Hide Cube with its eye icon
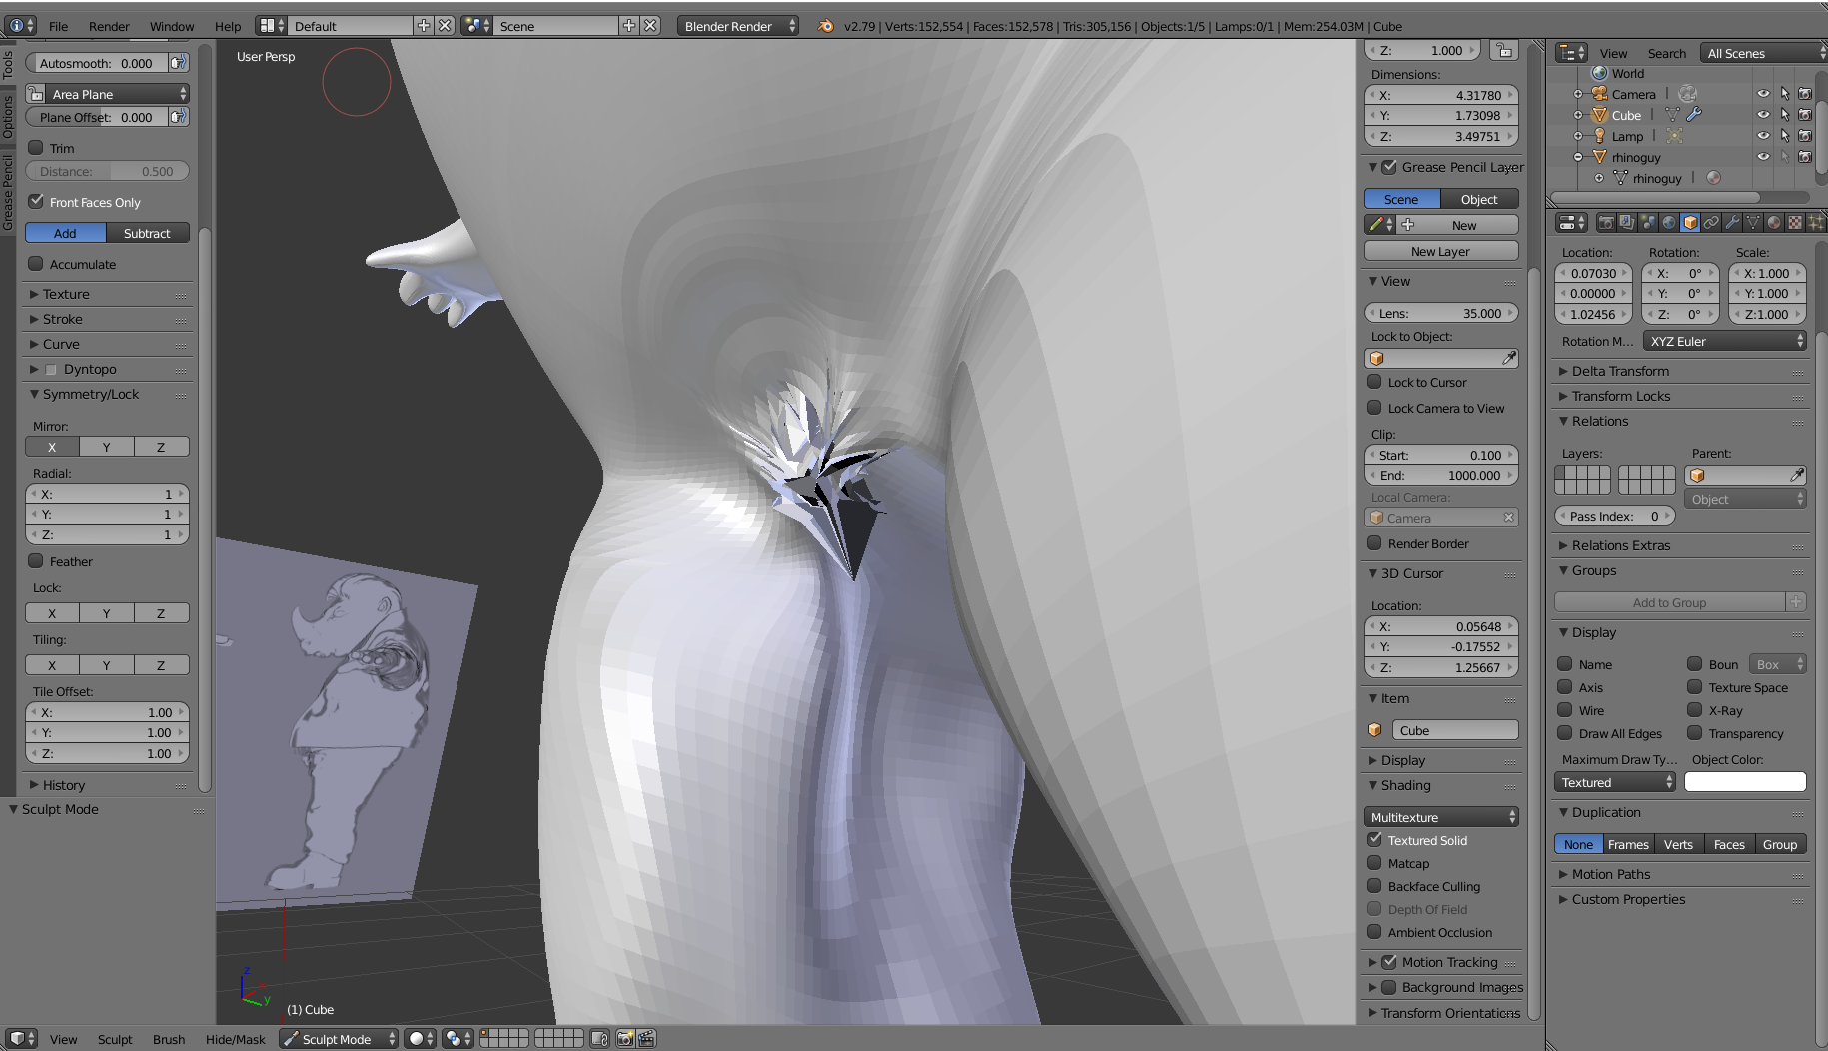 point(1763,115)
